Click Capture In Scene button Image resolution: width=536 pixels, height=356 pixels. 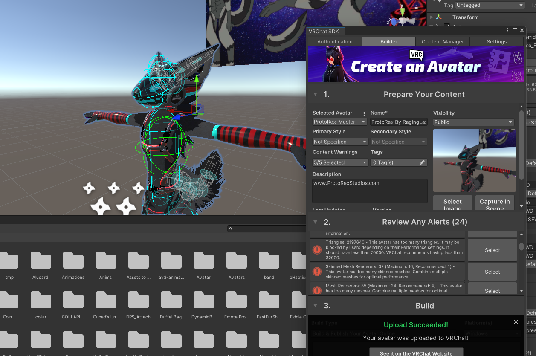(x=495, y=203)
